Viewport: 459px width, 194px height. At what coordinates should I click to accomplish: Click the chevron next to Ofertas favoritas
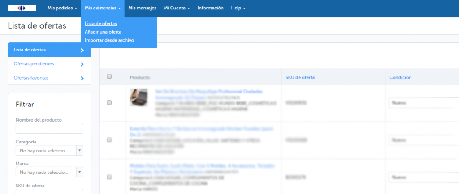(x=82, y=78)
